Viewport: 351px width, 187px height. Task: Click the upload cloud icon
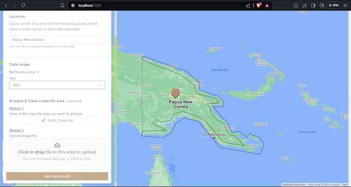pos(57,146)
